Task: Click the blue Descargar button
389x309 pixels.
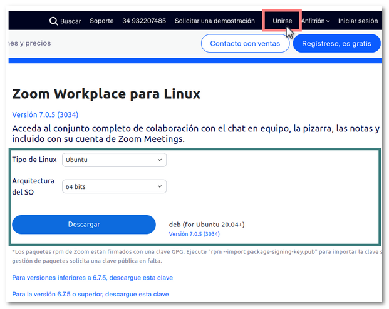Action: click(84, 225)
